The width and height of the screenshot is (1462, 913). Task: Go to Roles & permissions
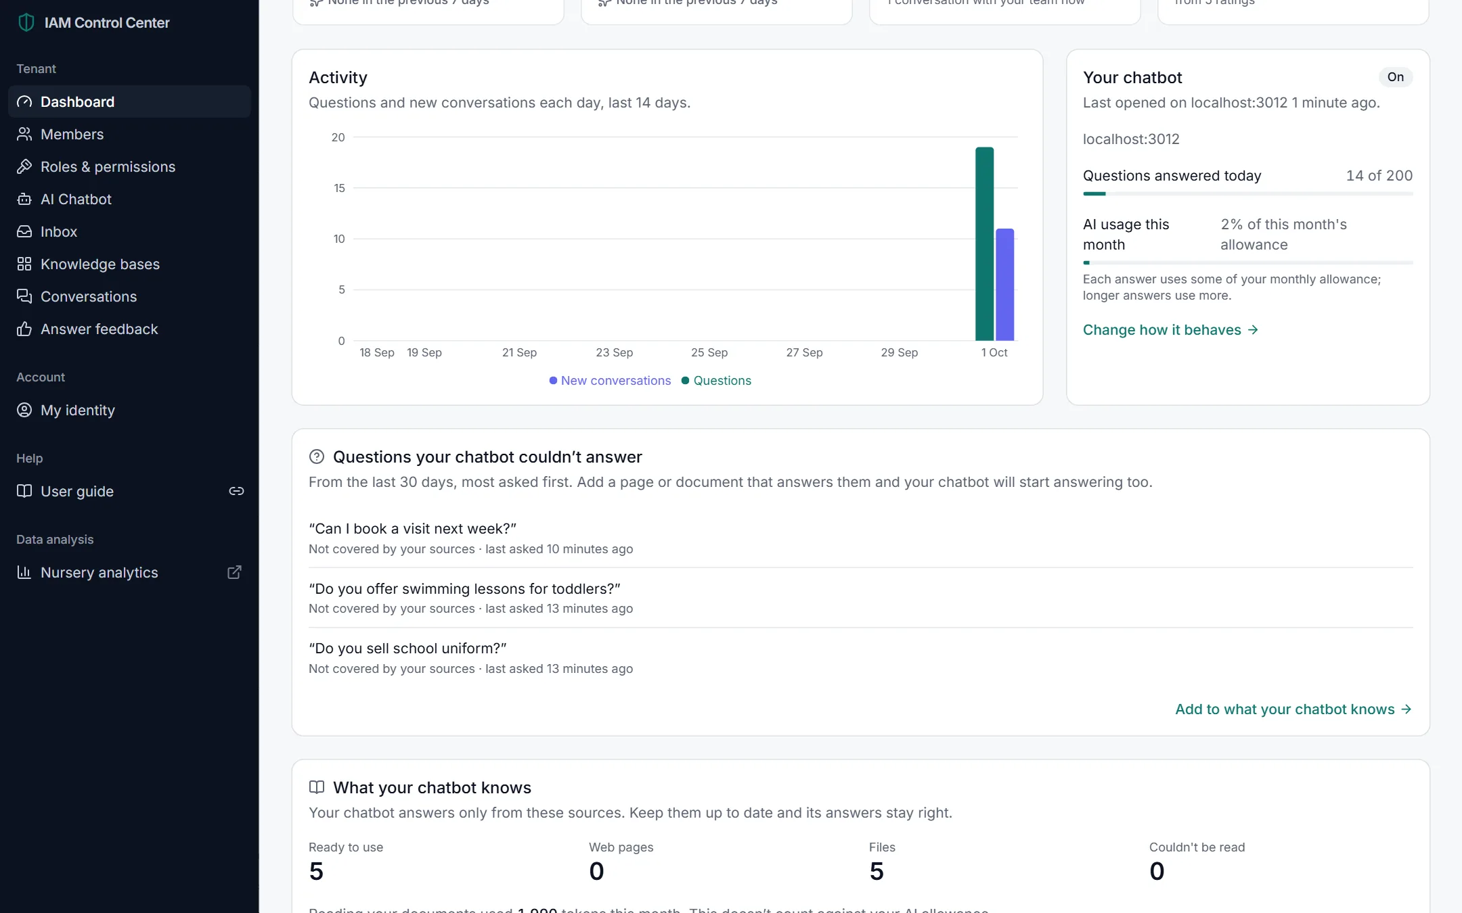[x=129, y=166]
